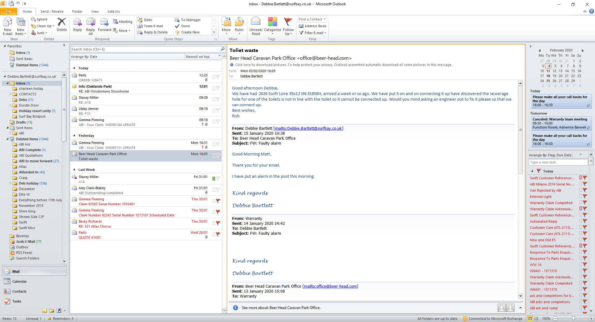Toggle flag on Libby Jenner message
Screen dimensions: 595x322
click(218, 111)
